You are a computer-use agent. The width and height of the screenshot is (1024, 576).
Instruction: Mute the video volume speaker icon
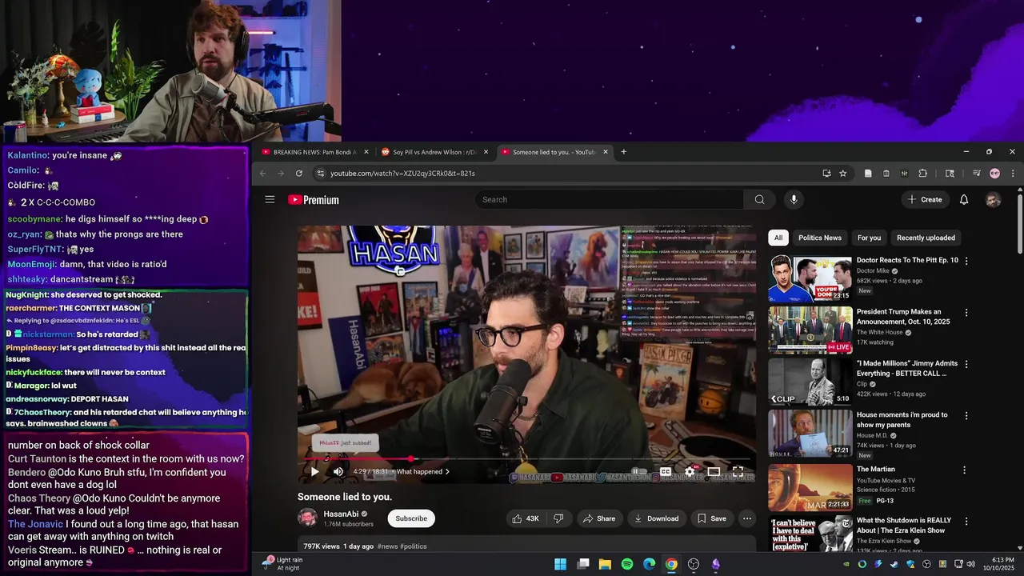(338, 472)
